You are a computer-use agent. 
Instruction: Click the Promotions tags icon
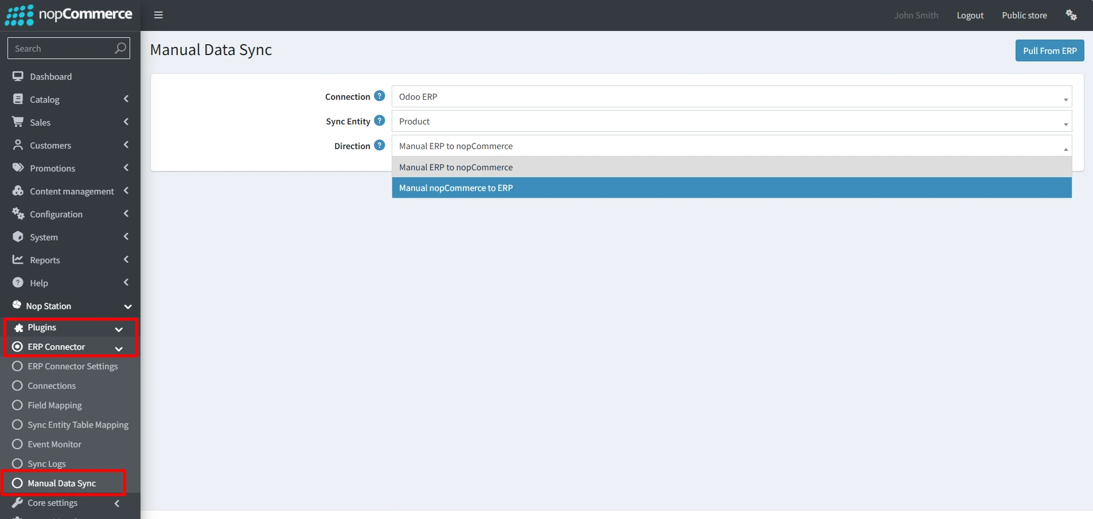pyautogui.click(x=18, y=168)
